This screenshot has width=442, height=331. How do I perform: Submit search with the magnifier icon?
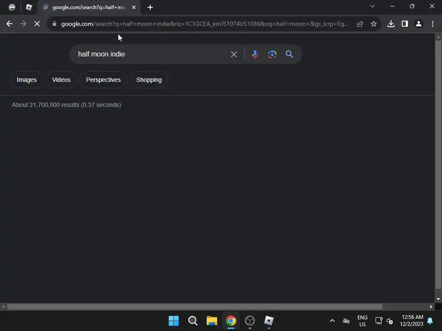[x=289, y=54]
